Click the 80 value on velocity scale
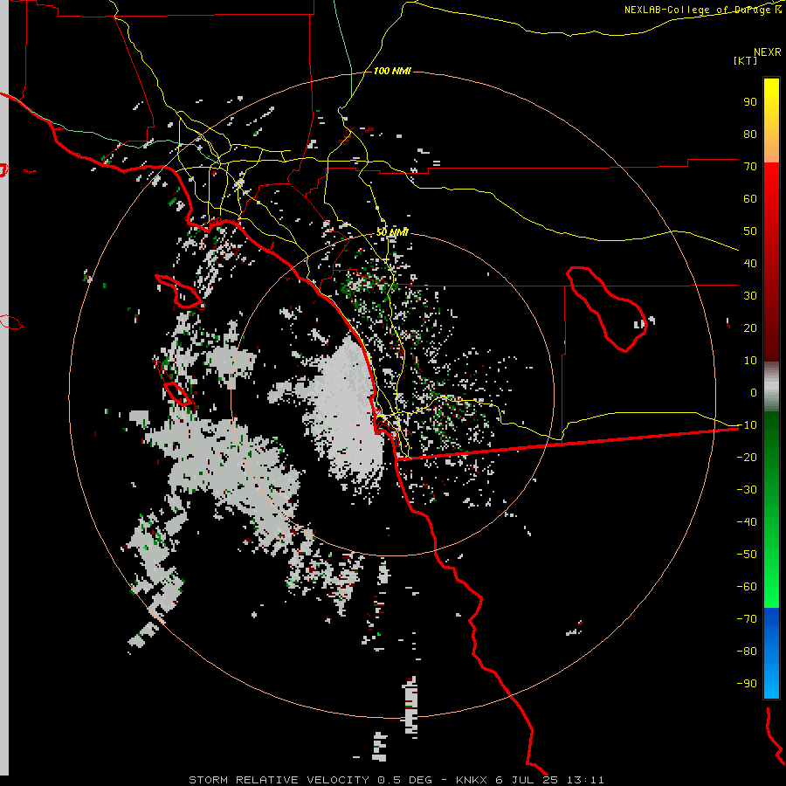 point(750,134)
